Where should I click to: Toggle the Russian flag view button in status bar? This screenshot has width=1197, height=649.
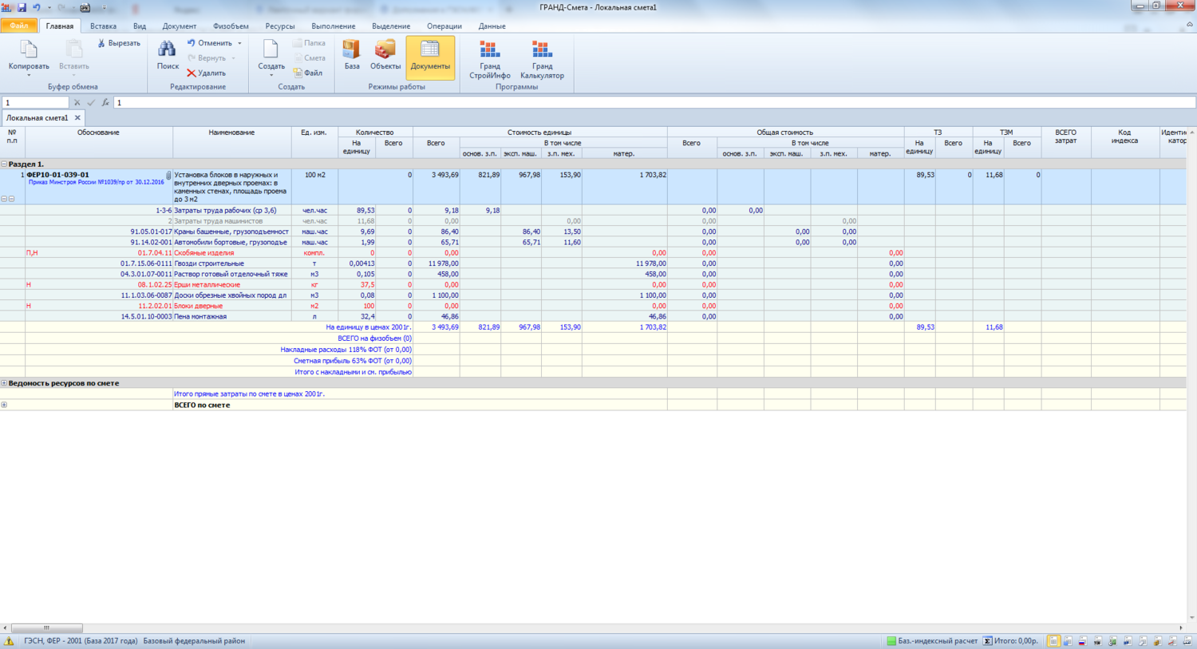tap(1083, 641)
